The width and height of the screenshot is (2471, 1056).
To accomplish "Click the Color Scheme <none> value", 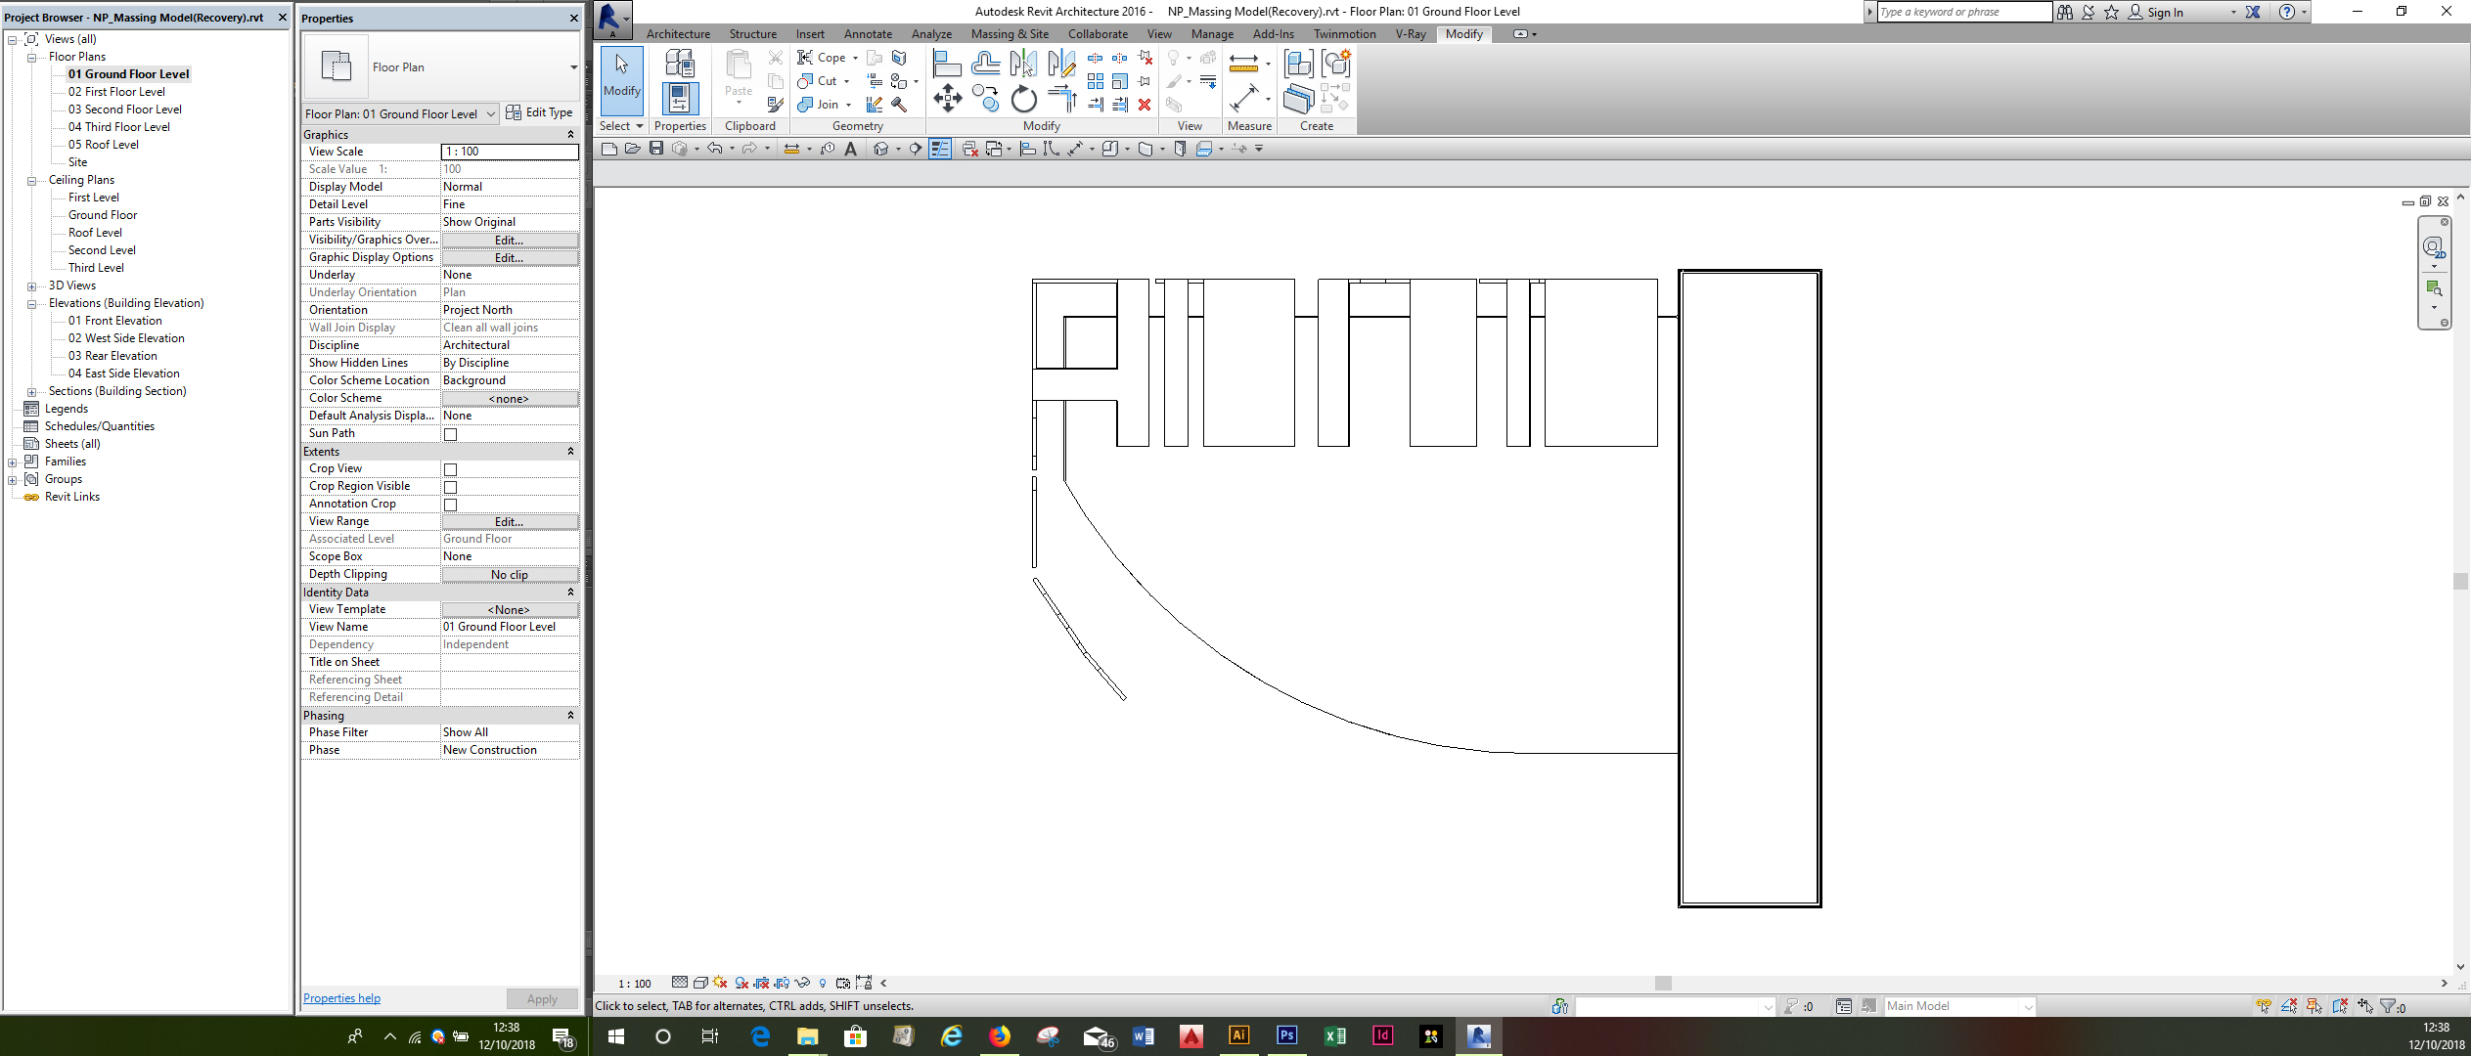I will pyautogui.click(x=509, y=398).
